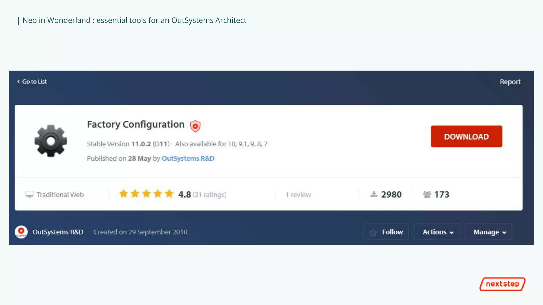Click the OutSystems R&D round avatar
This screenshot has height=305, width=543.
(21, 232)
